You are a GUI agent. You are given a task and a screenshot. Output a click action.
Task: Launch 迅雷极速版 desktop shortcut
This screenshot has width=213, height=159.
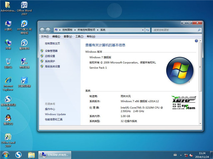tap(24, 82)
